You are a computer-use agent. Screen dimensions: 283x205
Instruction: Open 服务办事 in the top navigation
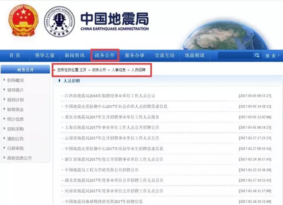click(134, 55)
